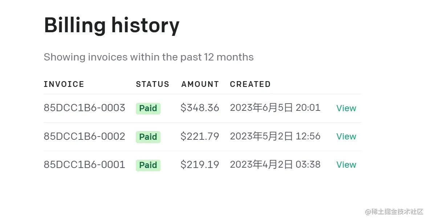The image size is (430, 222).
Task: Open the View link for invoice 85DCC1B6-0003
Action: click(x=346, y=108)
